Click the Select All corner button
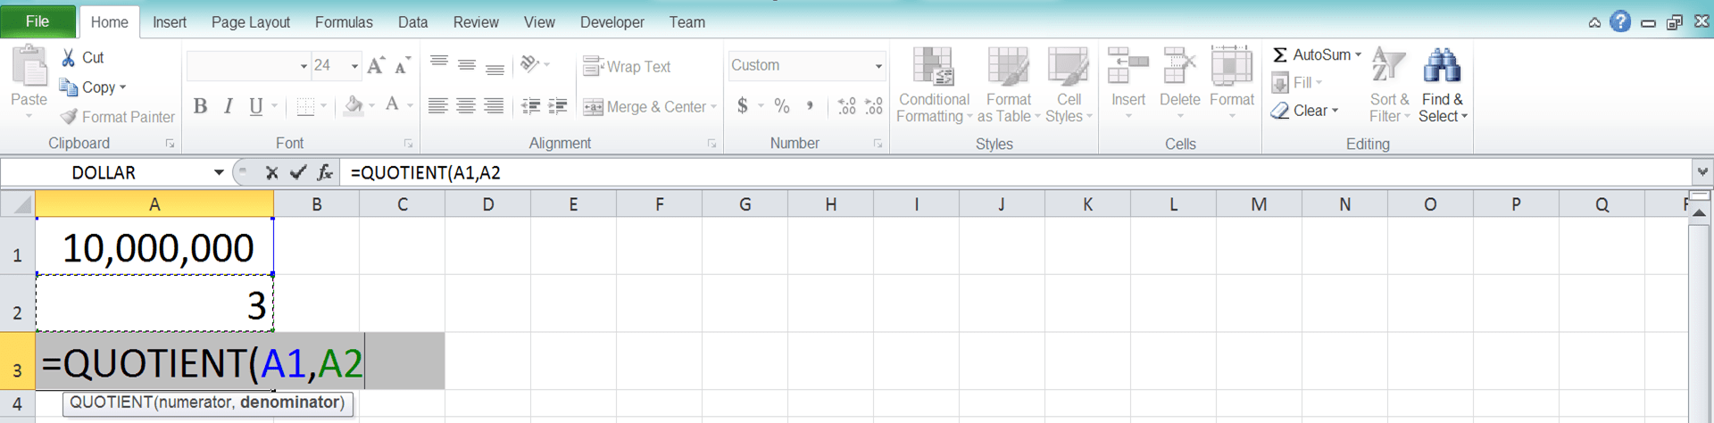The height and width of the screenshot is (423, 1714). tap(18, 204)
